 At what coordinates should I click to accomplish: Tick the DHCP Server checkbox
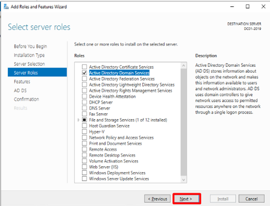pyautogui.click(x=84, y=102)
